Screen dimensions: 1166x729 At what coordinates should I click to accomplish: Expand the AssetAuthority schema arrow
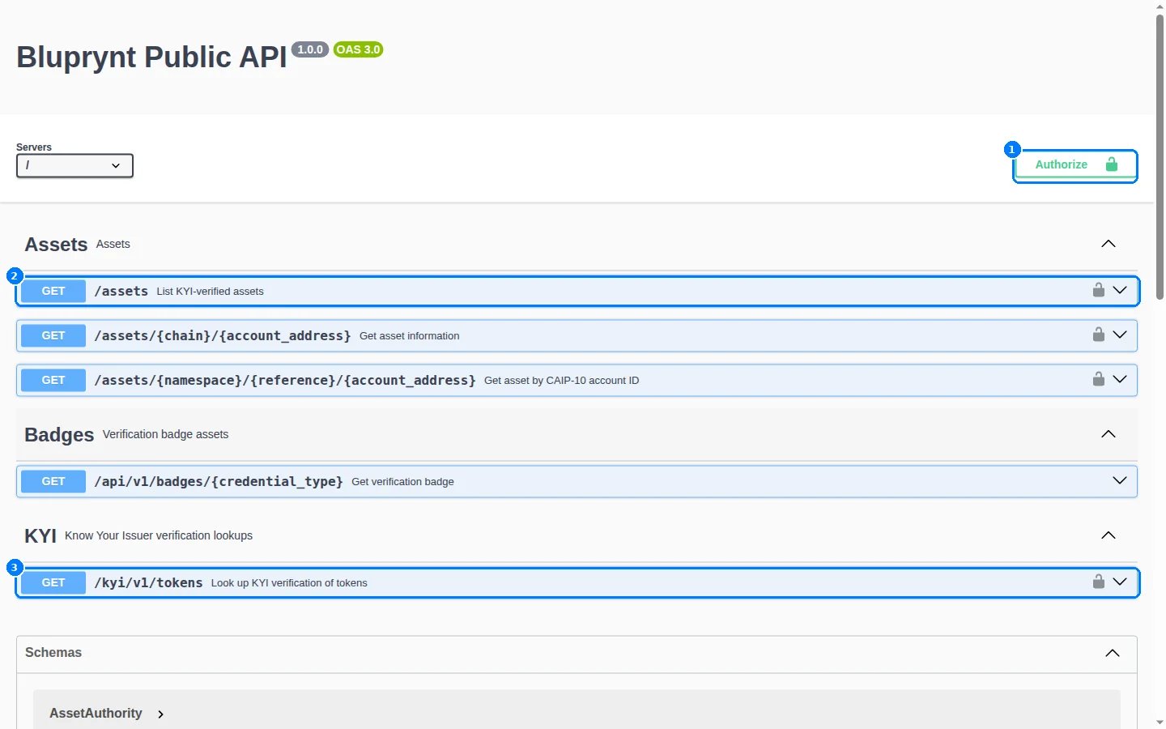point(160,714)
